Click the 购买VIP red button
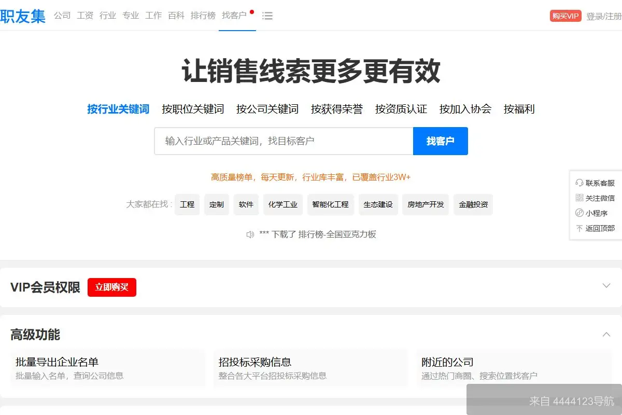 click(564, 16)
